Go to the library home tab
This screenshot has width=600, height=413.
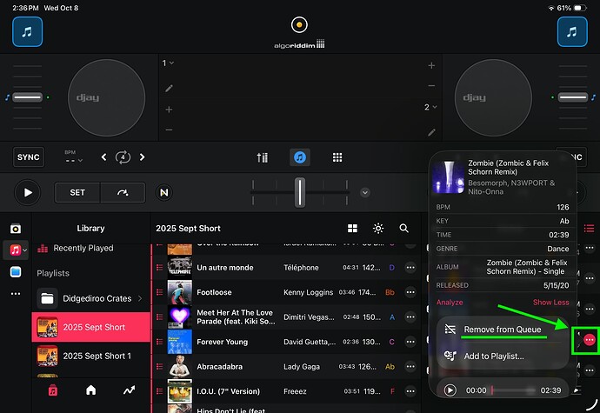click(x=90, y=390)
